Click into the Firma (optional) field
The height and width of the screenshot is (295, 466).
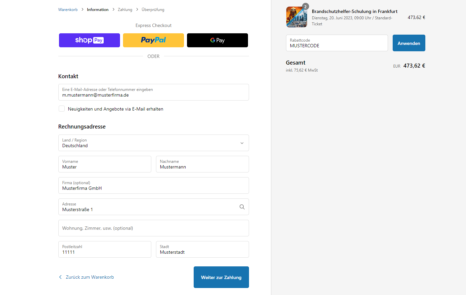(x=154, y=185)
